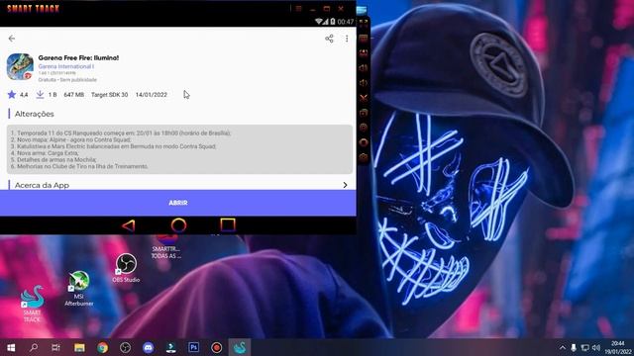Image resolution: width=634 pixels, height=356 pixels.
Task: Tap the Android home circle button
Action: click(178, 225)
